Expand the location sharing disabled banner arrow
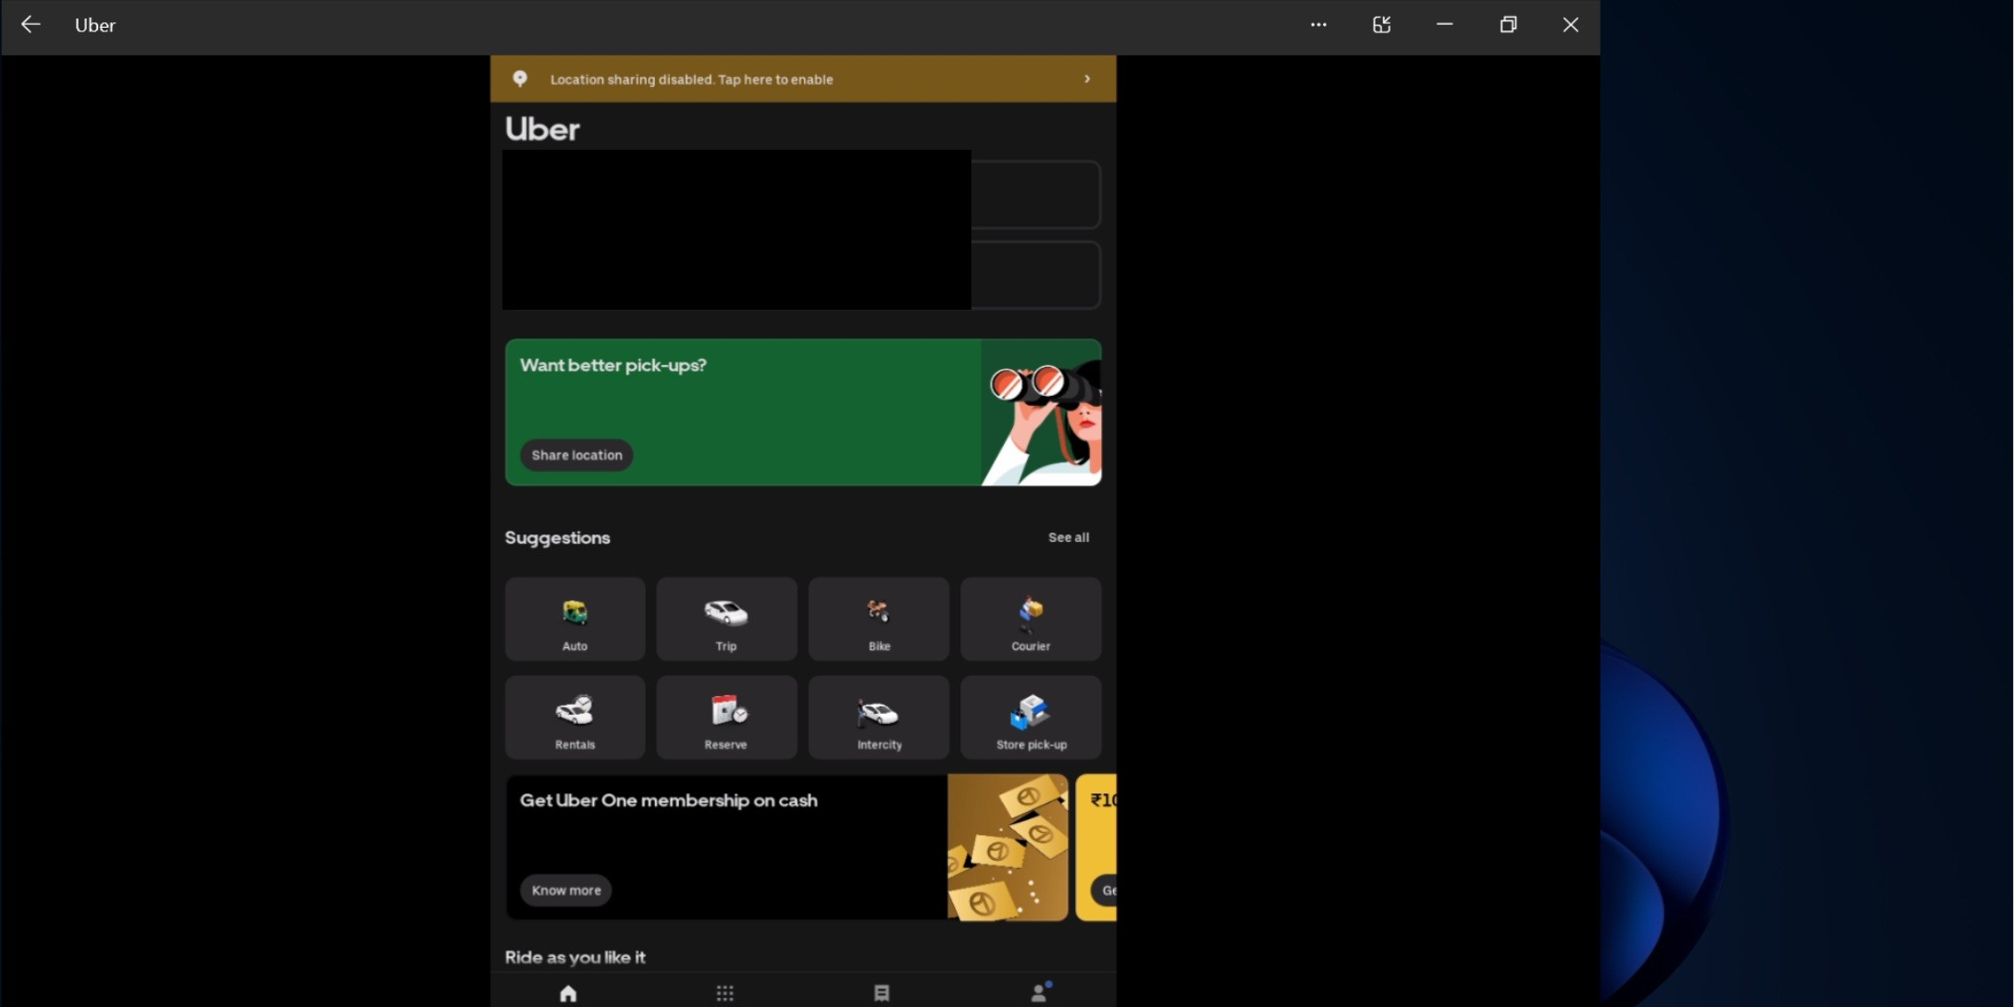This screenshot has height=1007, width=2015. tap(1087, 80)
